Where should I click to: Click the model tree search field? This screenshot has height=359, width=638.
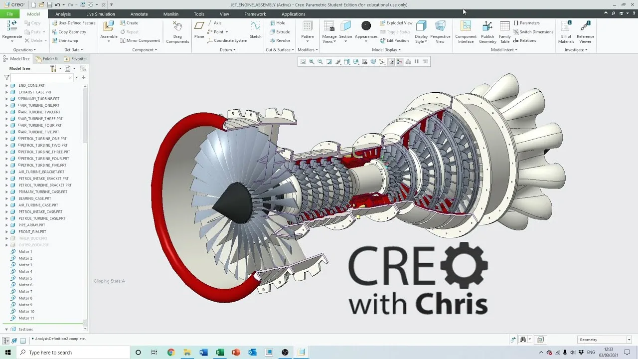[42, 77]
